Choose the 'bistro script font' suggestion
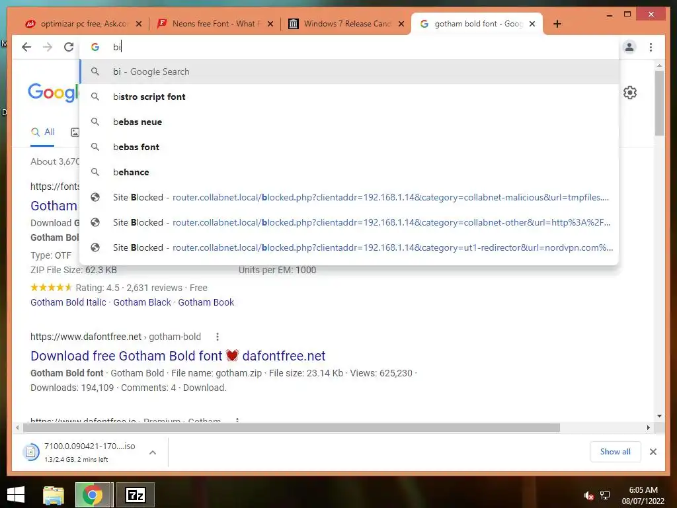Screen dimensions: 677x508 click(x=349, y=97)
